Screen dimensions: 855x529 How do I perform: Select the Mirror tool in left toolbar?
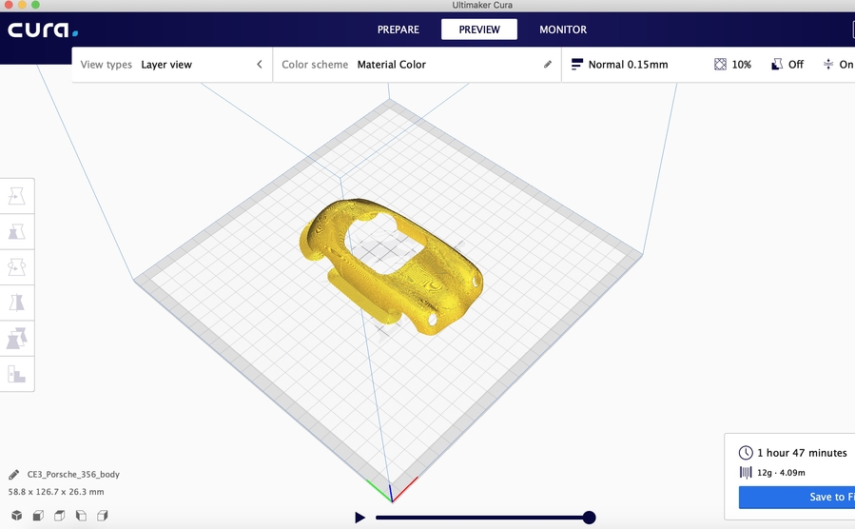(17, 303)
